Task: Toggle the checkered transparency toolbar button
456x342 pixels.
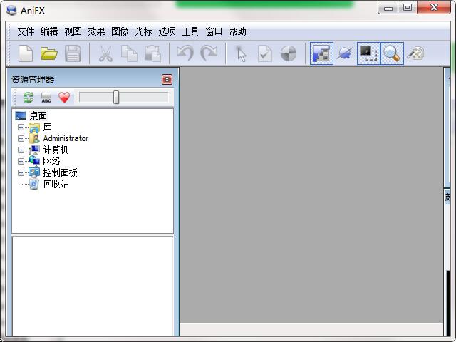Action: (x=322, y=53)
